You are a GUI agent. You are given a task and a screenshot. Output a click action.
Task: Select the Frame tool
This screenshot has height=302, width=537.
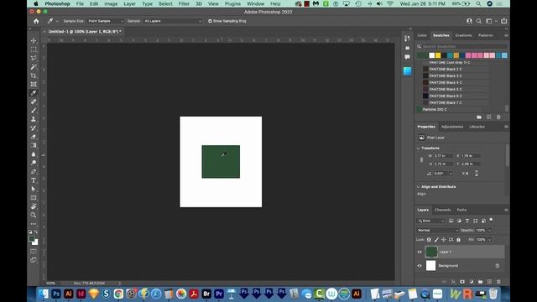[34, 84]
